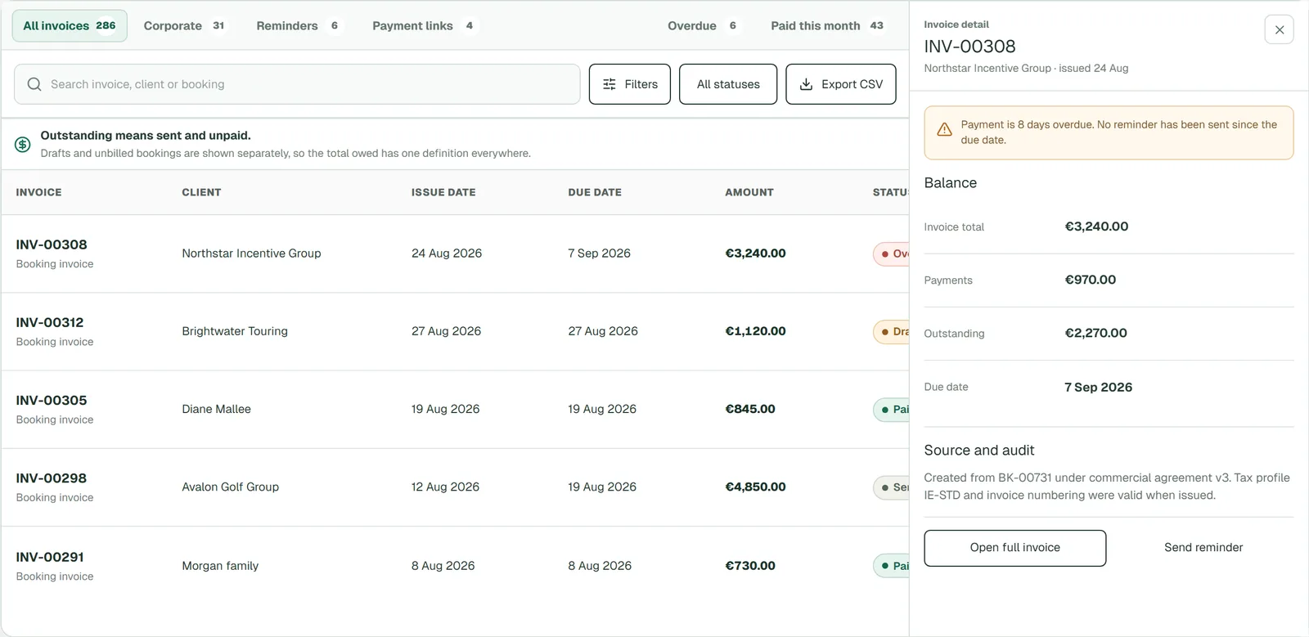Click the status badge on the INV-00298 row
1309x637 pixels.
click(x=891, y=487)
